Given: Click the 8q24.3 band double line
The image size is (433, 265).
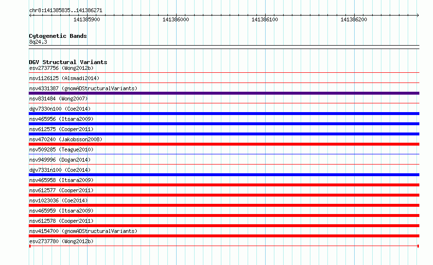Looking at the screenshot, I should coord(224,47).
